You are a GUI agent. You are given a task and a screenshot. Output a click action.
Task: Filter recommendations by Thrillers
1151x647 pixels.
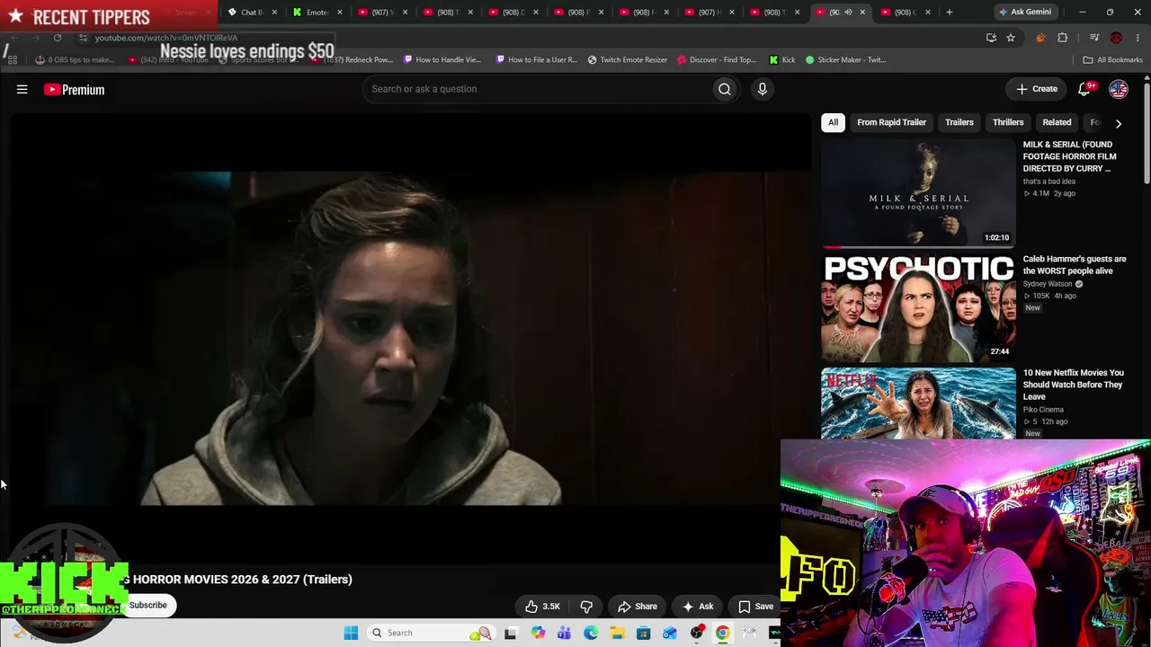coord(1008,122)
